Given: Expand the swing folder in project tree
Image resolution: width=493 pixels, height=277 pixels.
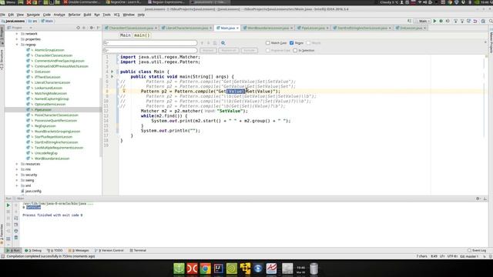Looking at the screenshot, I should (17, 180).
